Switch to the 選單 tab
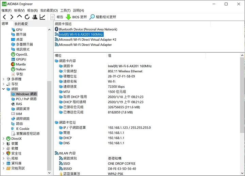 tap(5, 23)
